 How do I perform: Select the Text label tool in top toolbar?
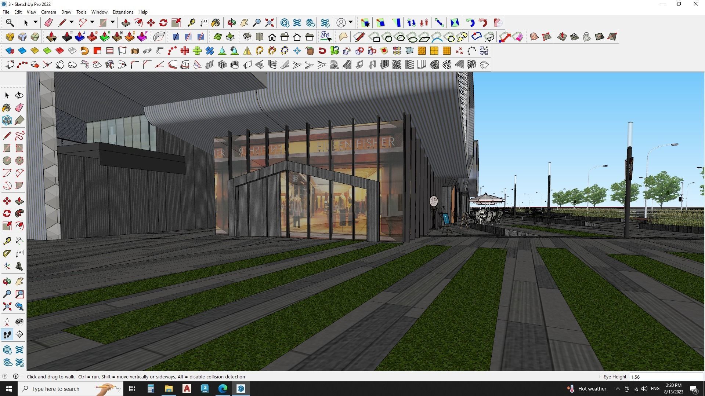[204, 23]
